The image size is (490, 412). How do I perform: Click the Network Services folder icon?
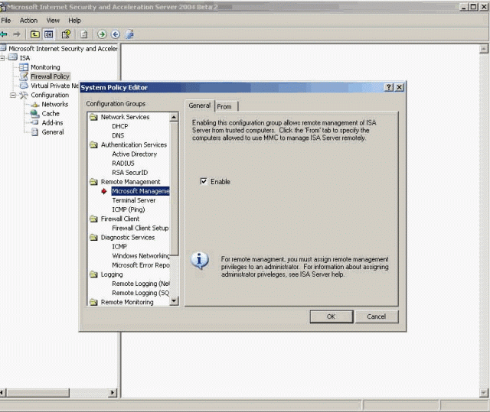click(93, 117)
